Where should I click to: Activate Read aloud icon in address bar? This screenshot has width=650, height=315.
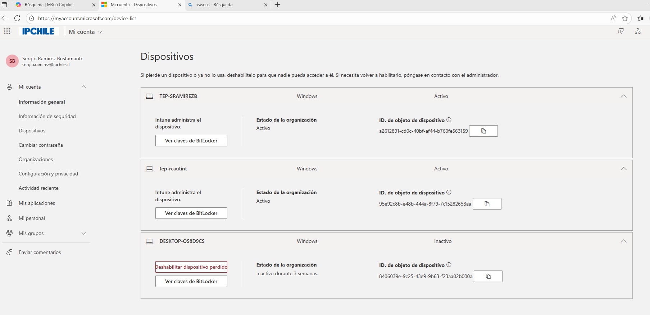click(613, 18)
